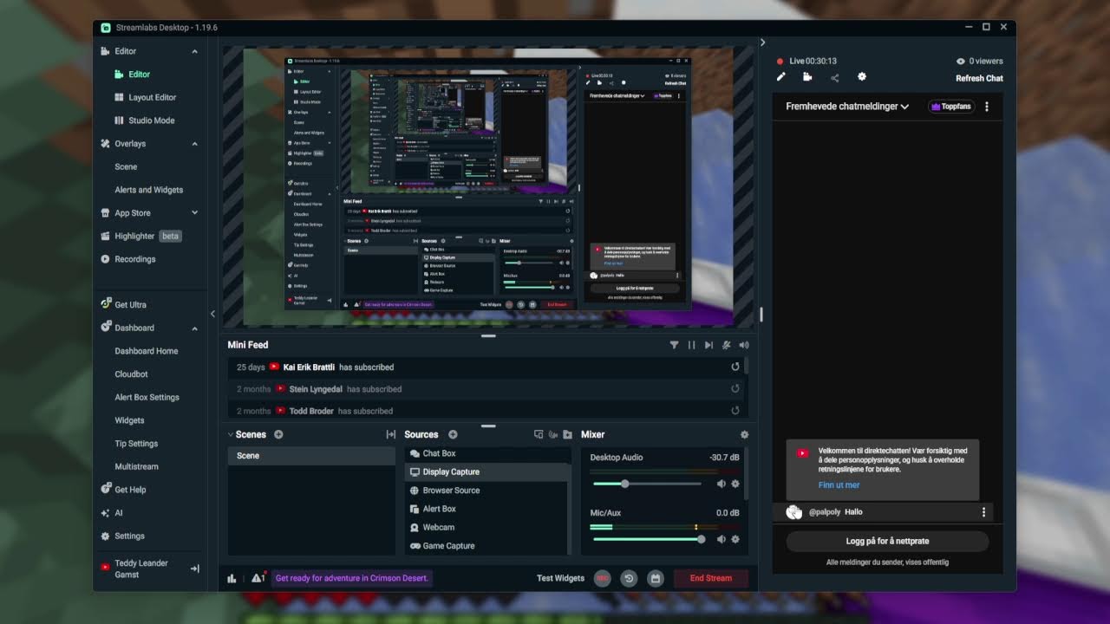
Task: Open Desktop Audio settings gear
Action: 735,484
